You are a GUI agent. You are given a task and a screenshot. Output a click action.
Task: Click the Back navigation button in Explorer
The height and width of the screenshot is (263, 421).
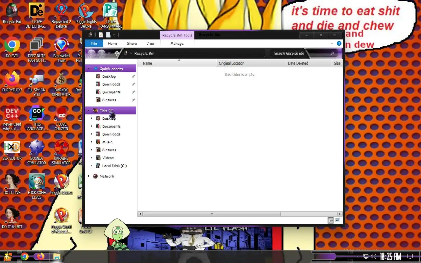[92, 53]
